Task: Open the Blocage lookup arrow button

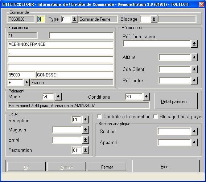Action: click(154, 19)
